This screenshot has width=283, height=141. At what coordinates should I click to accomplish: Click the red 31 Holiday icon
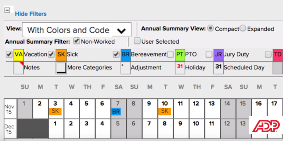(x=180, y=67)
